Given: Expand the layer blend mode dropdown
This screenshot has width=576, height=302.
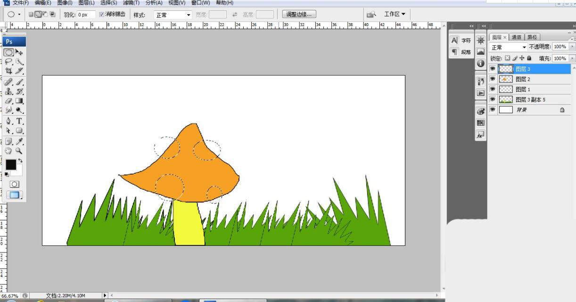Looking at the screenshot, I should click(x=509, y=47).
